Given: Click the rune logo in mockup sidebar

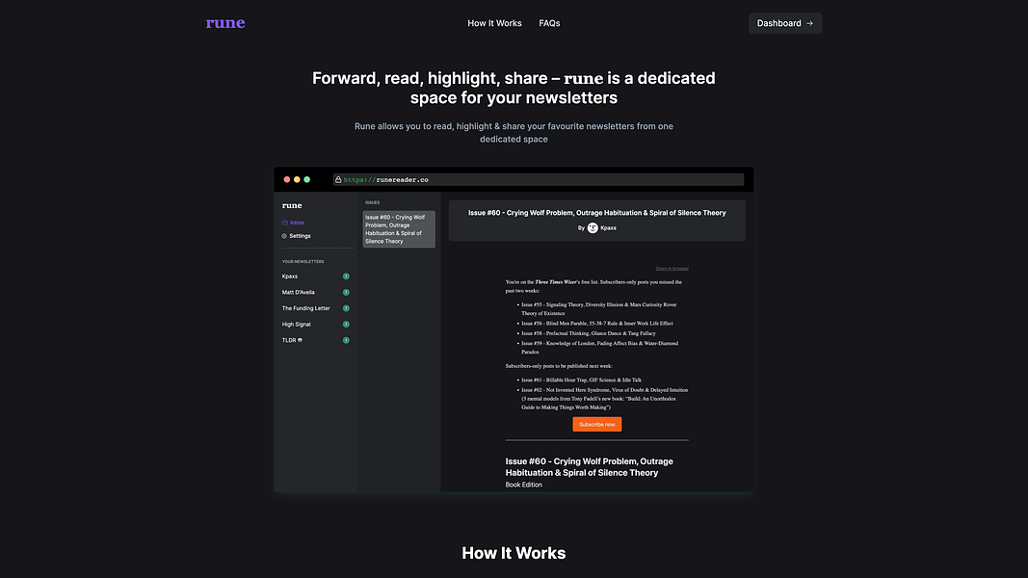Looking at the screenshot, I should point(292,205).
